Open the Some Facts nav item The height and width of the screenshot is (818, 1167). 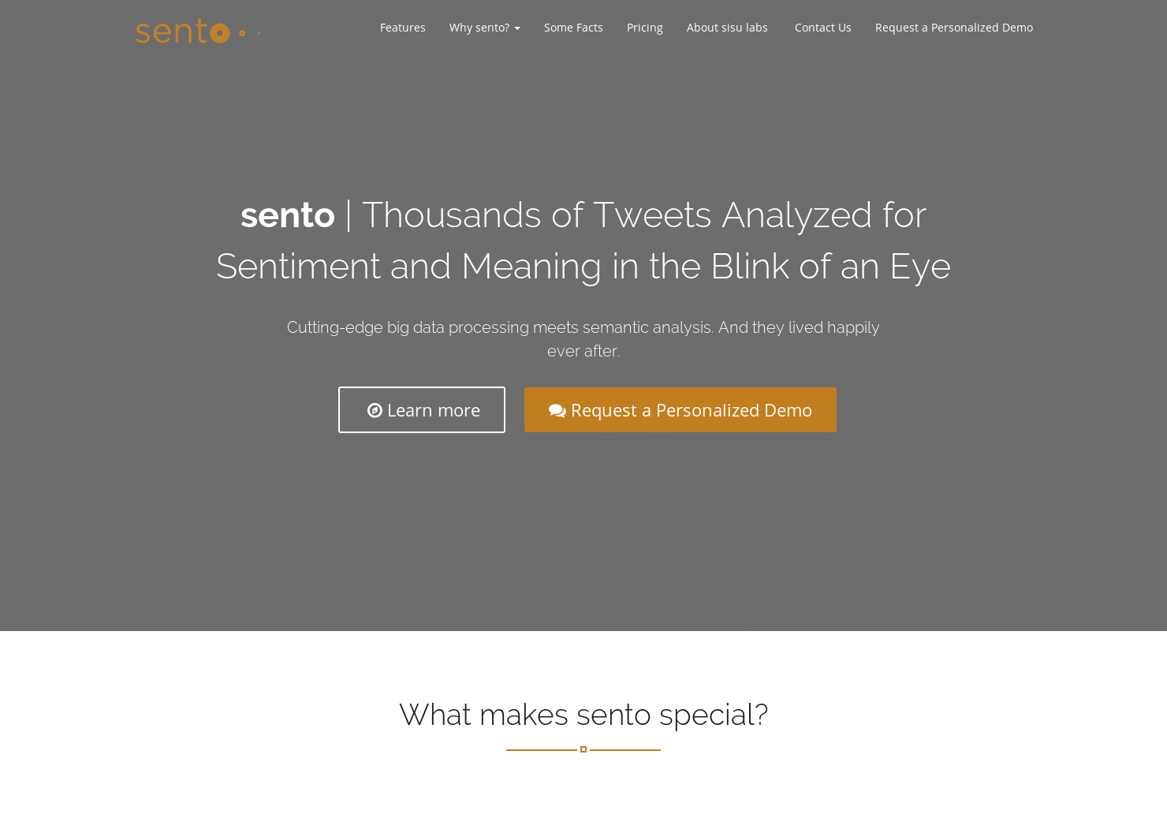[x=573, y=28]
